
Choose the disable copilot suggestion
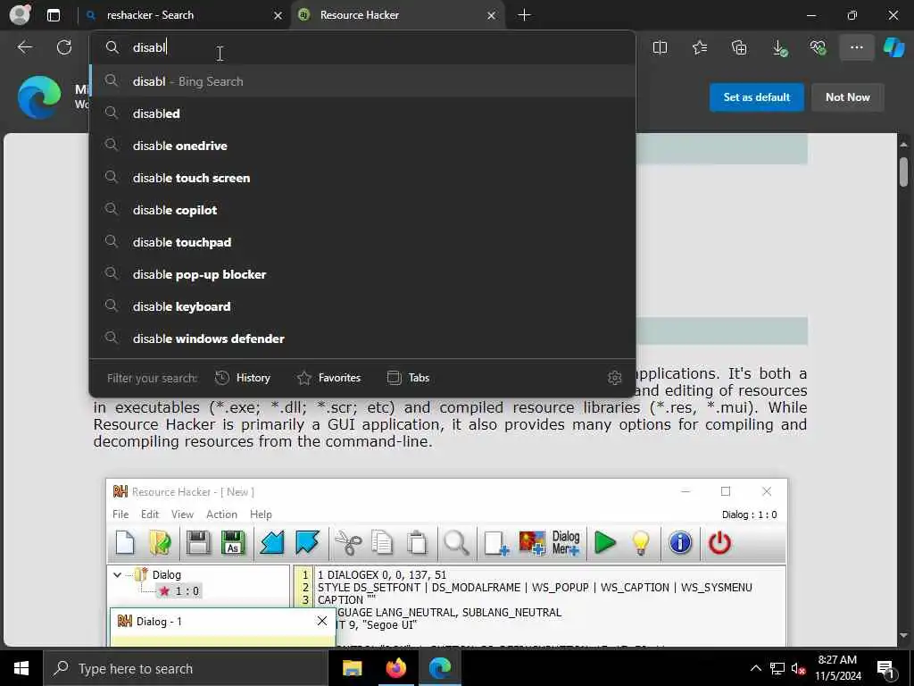pos(362,209)
